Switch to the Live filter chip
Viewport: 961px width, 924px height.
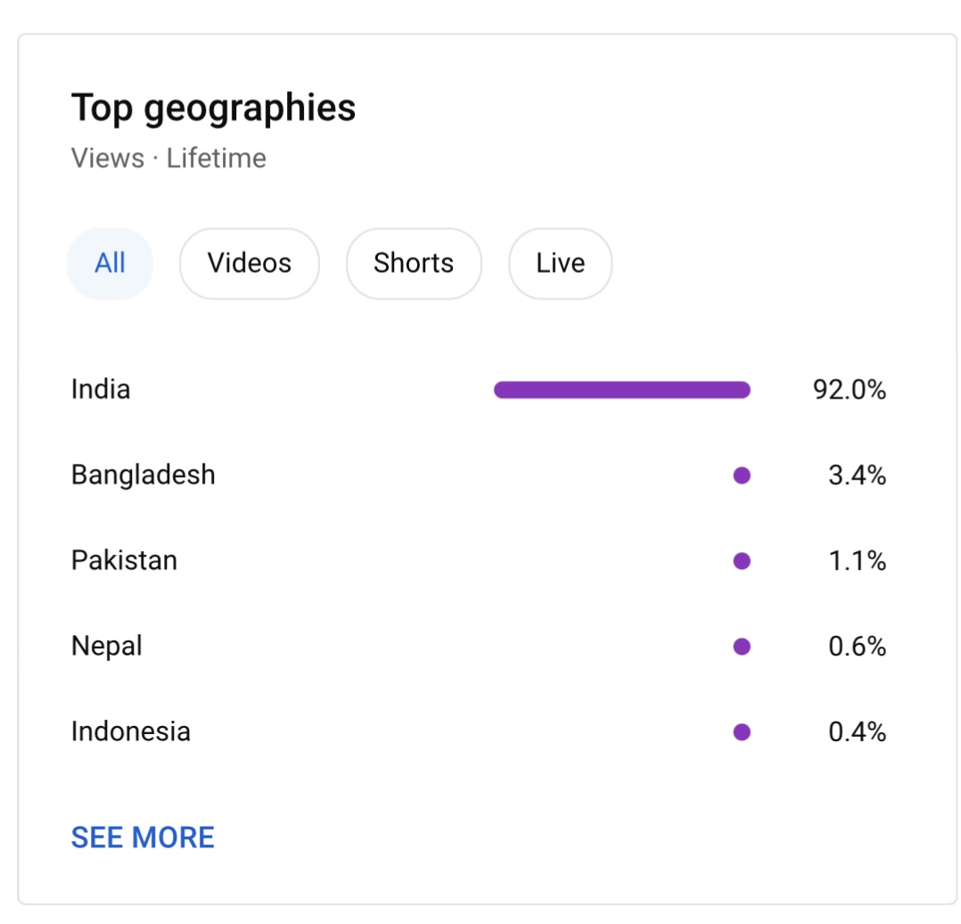tap(560, 264)
